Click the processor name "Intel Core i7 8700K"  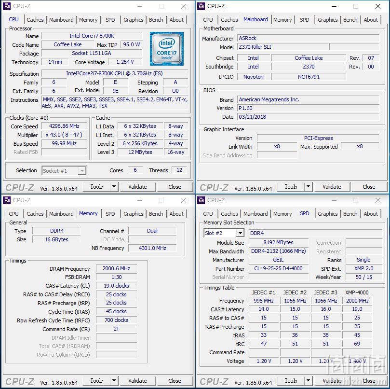tap(92, 36)
